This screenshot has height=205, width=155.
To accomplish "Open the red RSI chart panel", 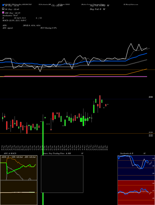I will click(x=136, y=193).
